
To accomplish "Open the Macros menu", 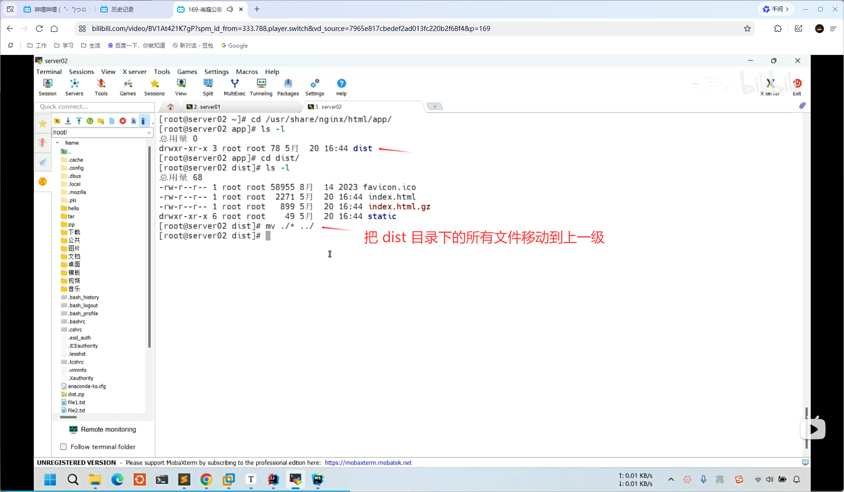I will pos(247,72).
